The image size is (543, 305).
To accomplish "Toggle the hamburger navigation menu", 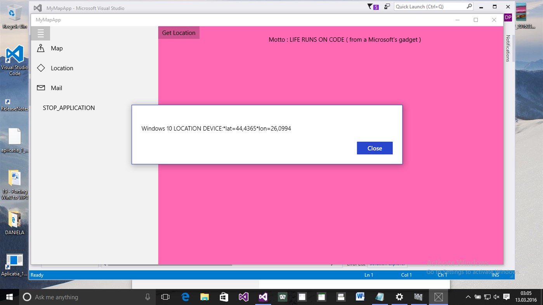I will (41, 33).
